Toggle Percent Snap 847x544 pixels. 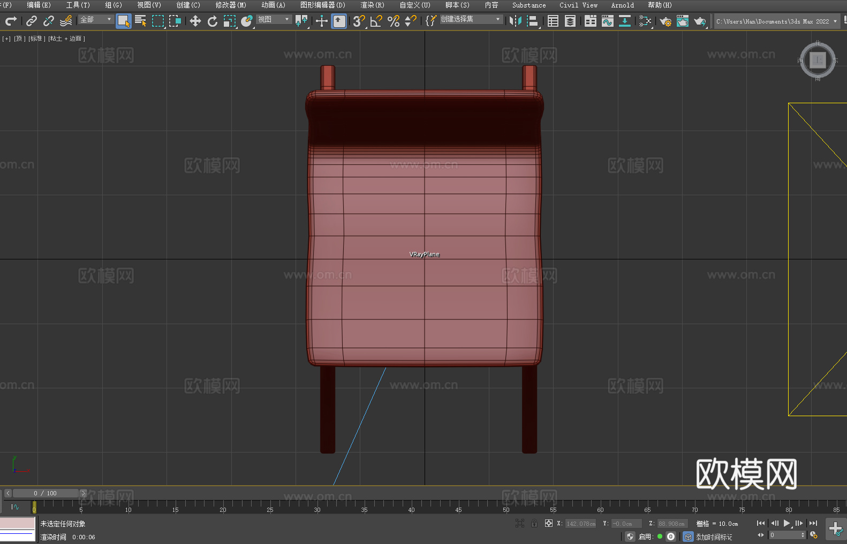tap(394, 21)
